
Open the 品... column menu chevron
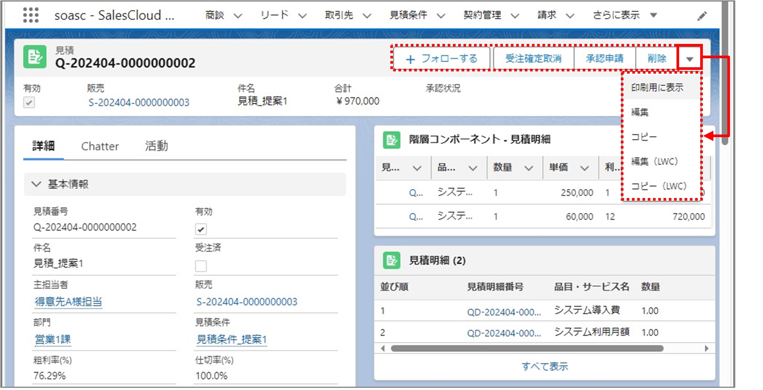[473, 168]
